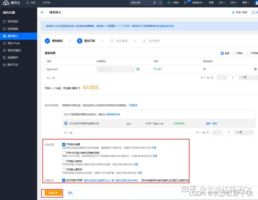
Task: Expand the 支持 header menu
Action: [234, 3]
